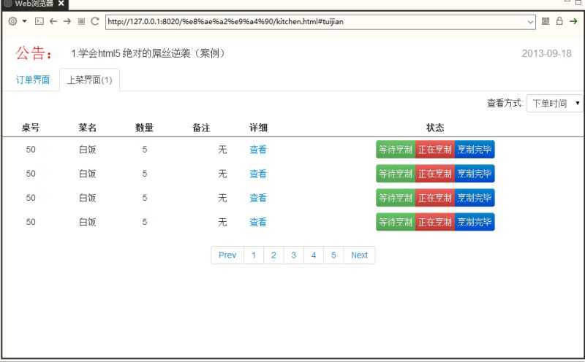Open 查看 link in fourth row

(258, 222)
